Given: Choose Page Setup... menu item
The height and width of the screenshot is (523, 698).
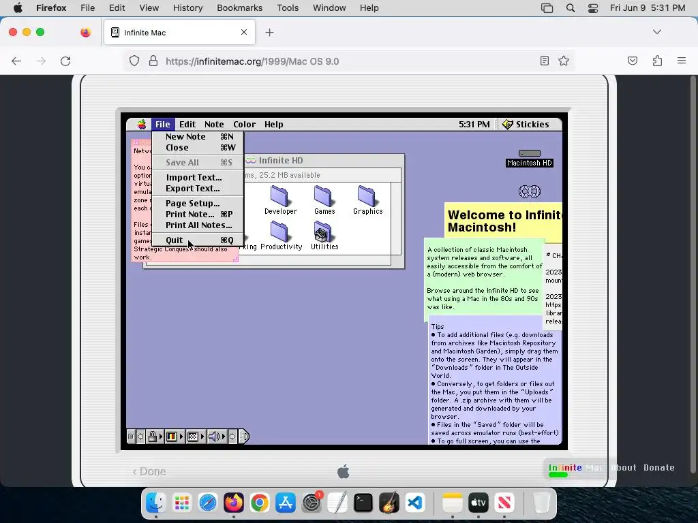Looking at the screenshot, I should click(198, 203).
